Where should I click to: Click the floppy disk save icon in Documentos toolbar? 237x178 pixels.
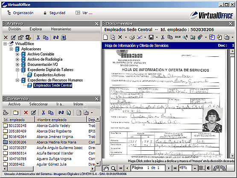pyautogui.click(x=151, y=37)
